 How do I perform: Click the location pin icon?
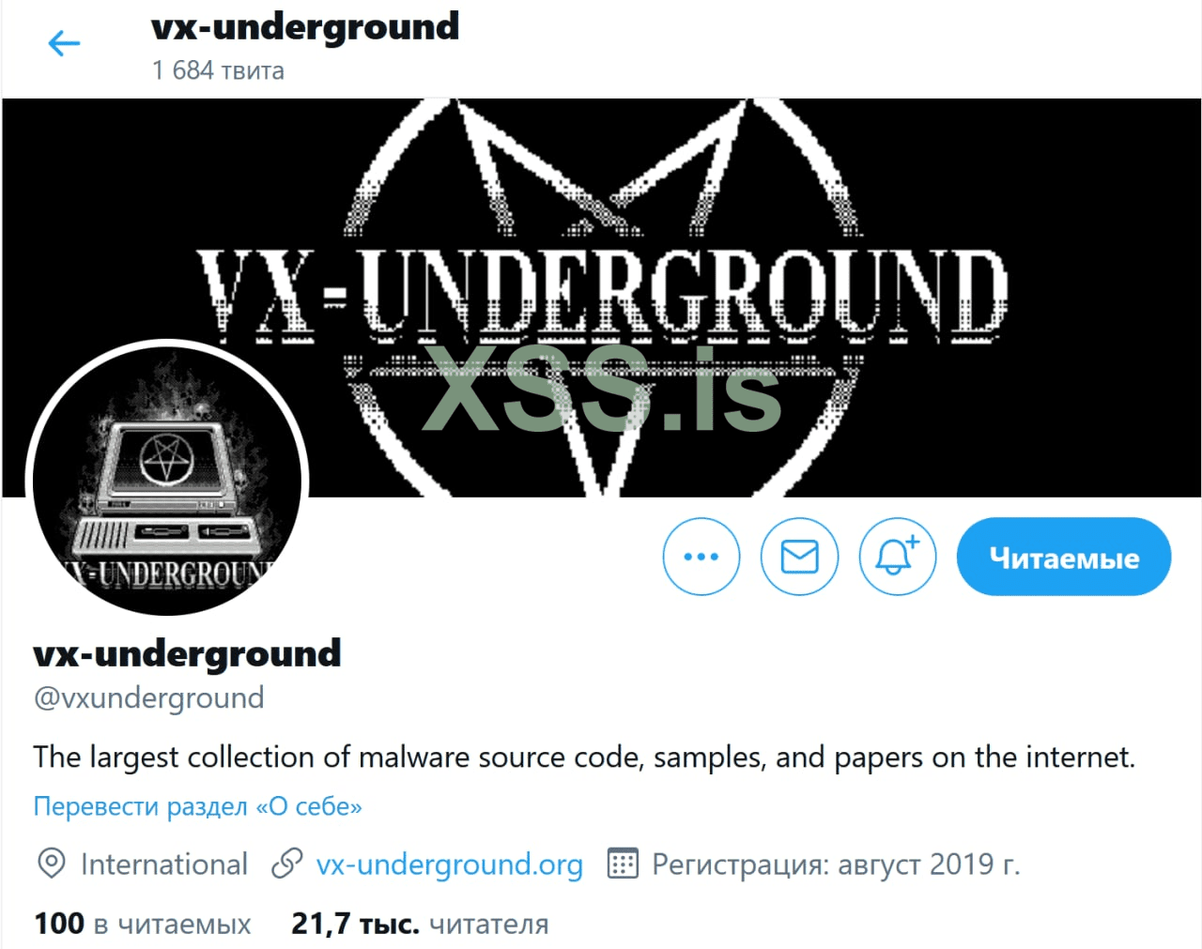52,864
